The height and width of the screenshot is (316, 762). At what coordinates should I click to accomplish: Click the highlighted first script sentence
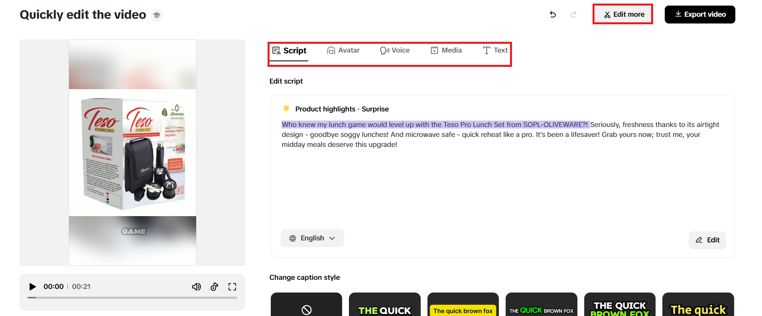pos(435,125)
